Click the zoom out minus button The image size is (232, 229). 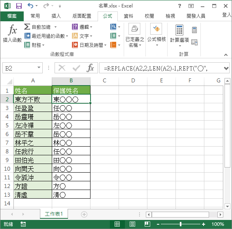click(x=158, y=224)
